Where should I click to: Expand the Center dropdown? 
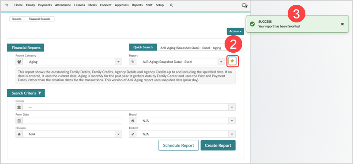coord(232,107)
